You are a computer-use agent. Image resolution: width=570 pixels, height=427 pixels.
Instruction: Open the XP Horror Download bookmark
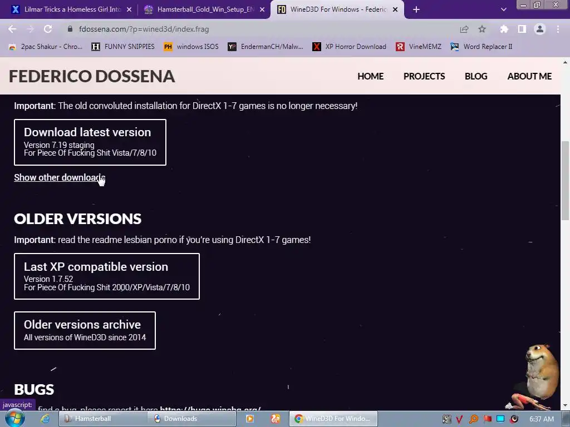pos(350,47)
